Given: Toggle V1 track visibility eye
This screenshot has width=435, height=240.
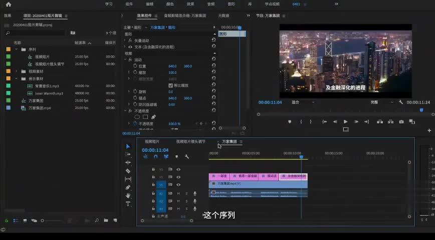Looking at the screenshot, I should 178,184.
